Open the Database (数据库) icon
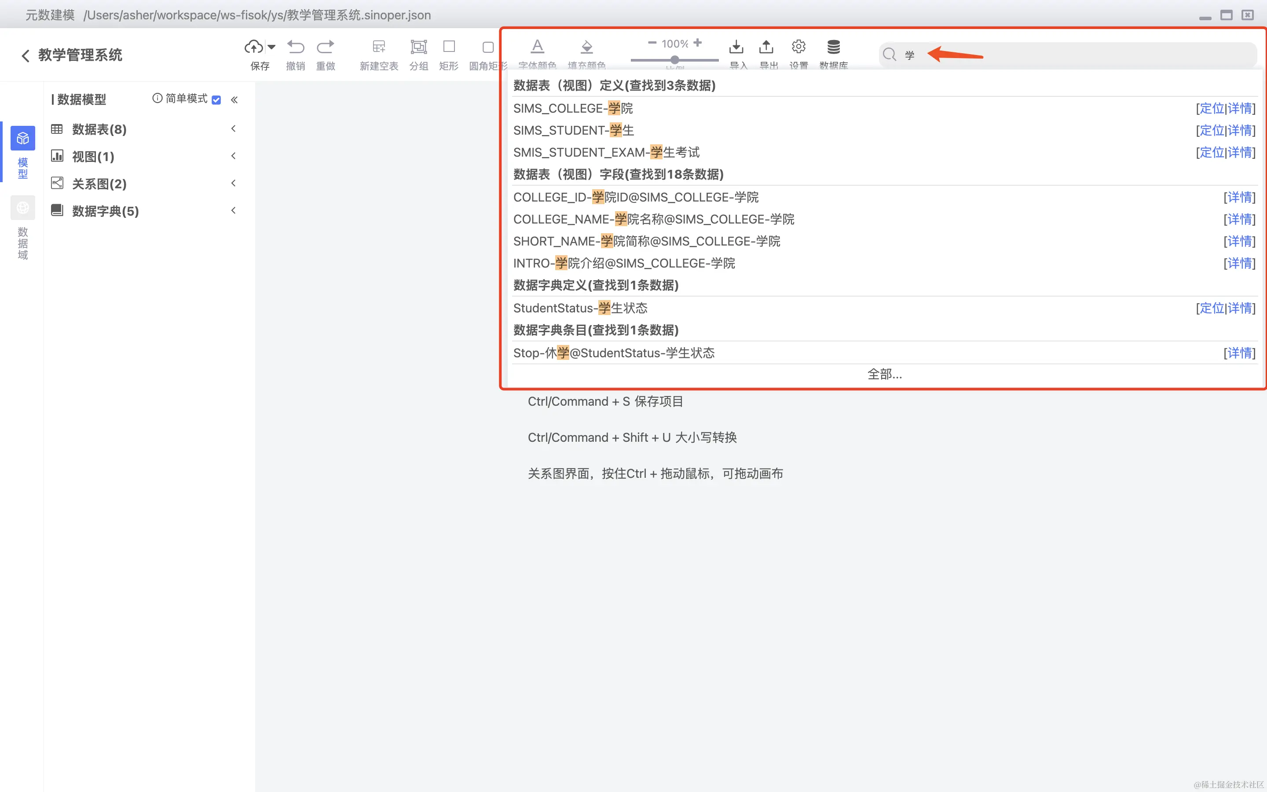1267x792 pixels. click(833, 47)
